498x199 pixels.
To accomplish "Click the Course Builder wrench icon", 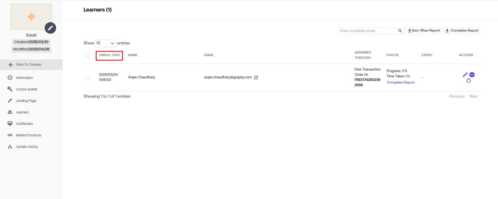I will click(x=10, y=89).
